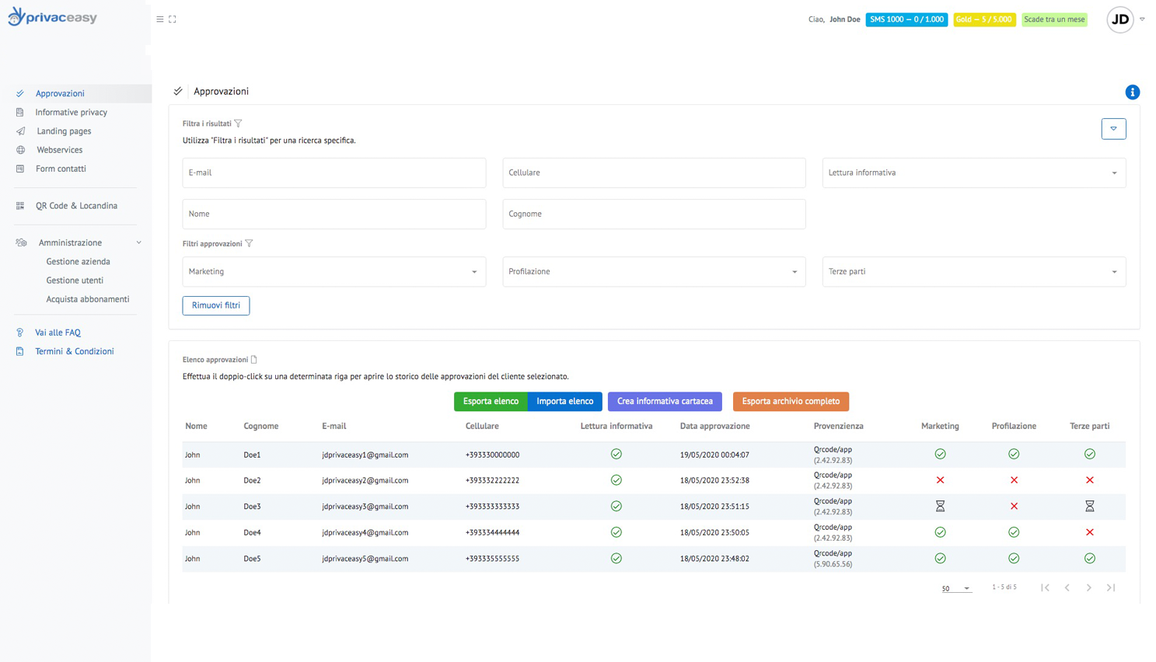The height and width of the screenshot is (662, 1156).
Task: Open the Lettura informativa dropdown
Action: coord(973,172)
